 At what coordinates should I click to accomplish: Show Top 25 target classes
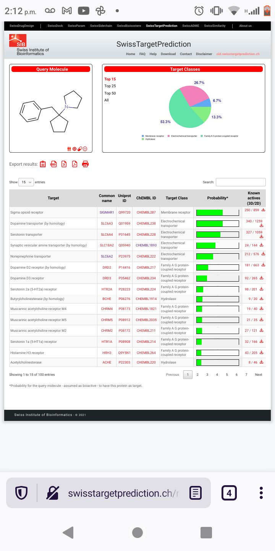point(110,86)
